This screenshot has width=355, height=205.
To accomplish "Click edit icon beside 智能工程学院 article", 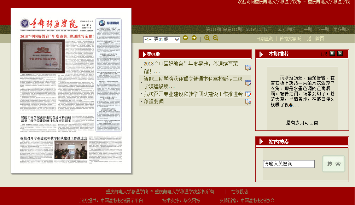I will [x=248, y=83].
